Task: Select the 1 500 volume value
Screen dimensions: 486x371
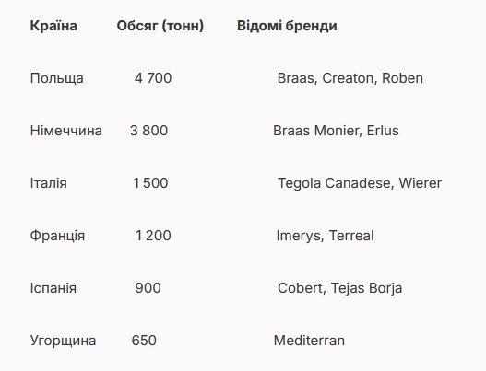Action: tap(150, 183)
